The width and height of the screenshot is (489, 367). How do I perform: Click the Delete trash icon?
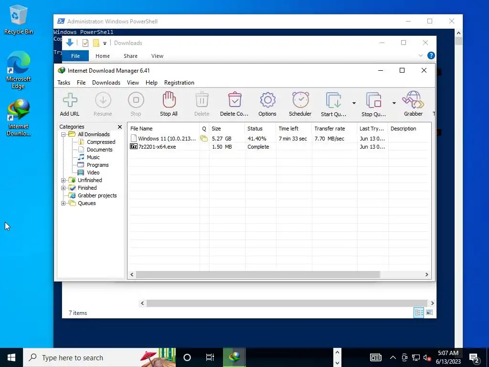(x=202, y=100)
